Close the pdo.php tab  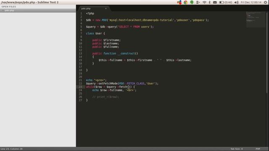click(x=106, y=8)
